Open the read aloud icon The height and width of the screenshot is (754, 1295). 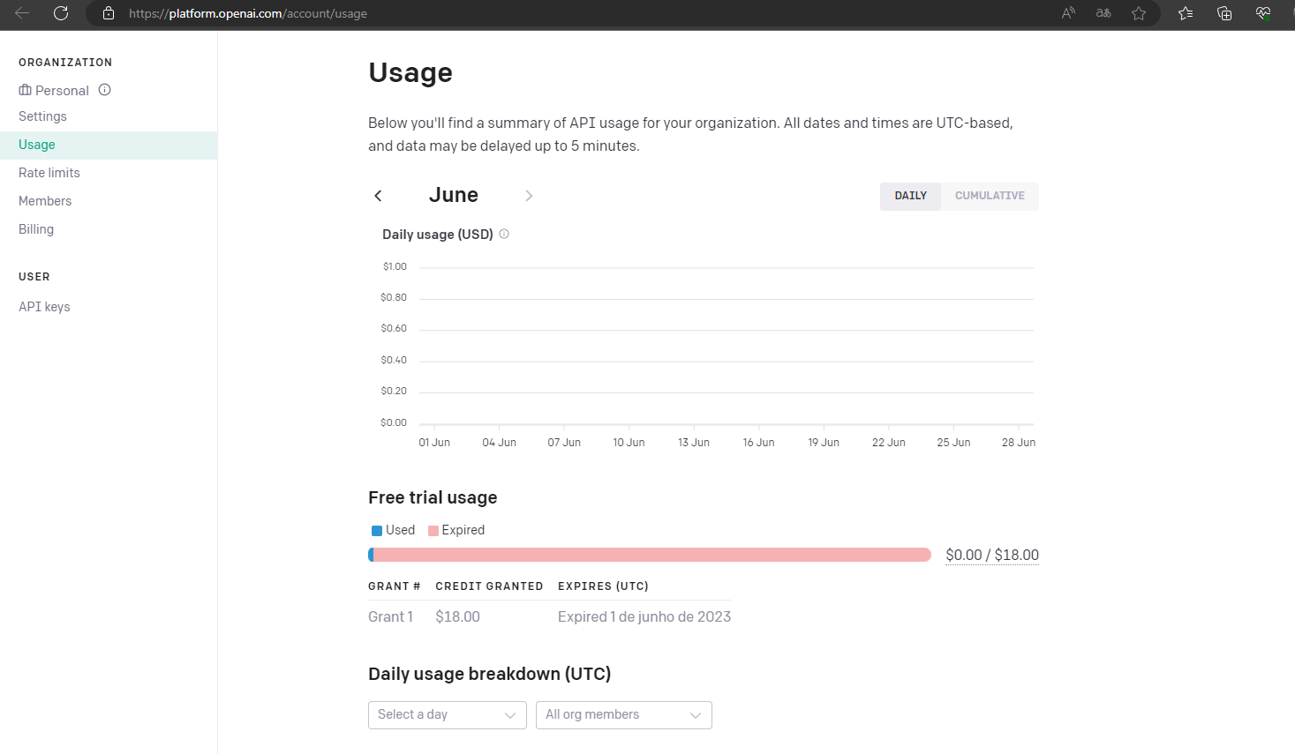pyautogui.click(x=1068, y=13)
